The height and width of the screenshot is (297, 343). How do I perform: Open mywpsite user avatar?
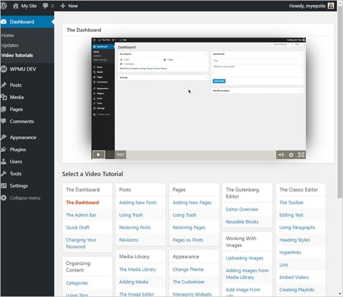331,6
